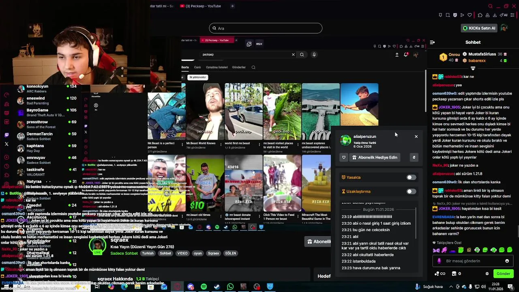Click the browser AI icon

(x=504, y=15)
